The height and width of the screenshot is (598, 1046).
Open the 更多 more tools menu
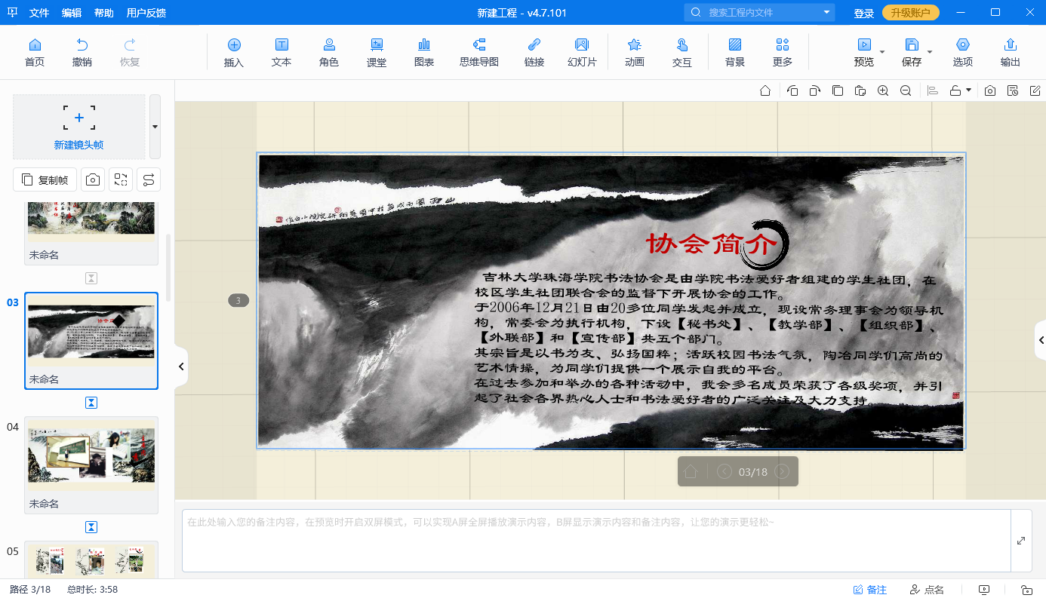click(783, 53)
